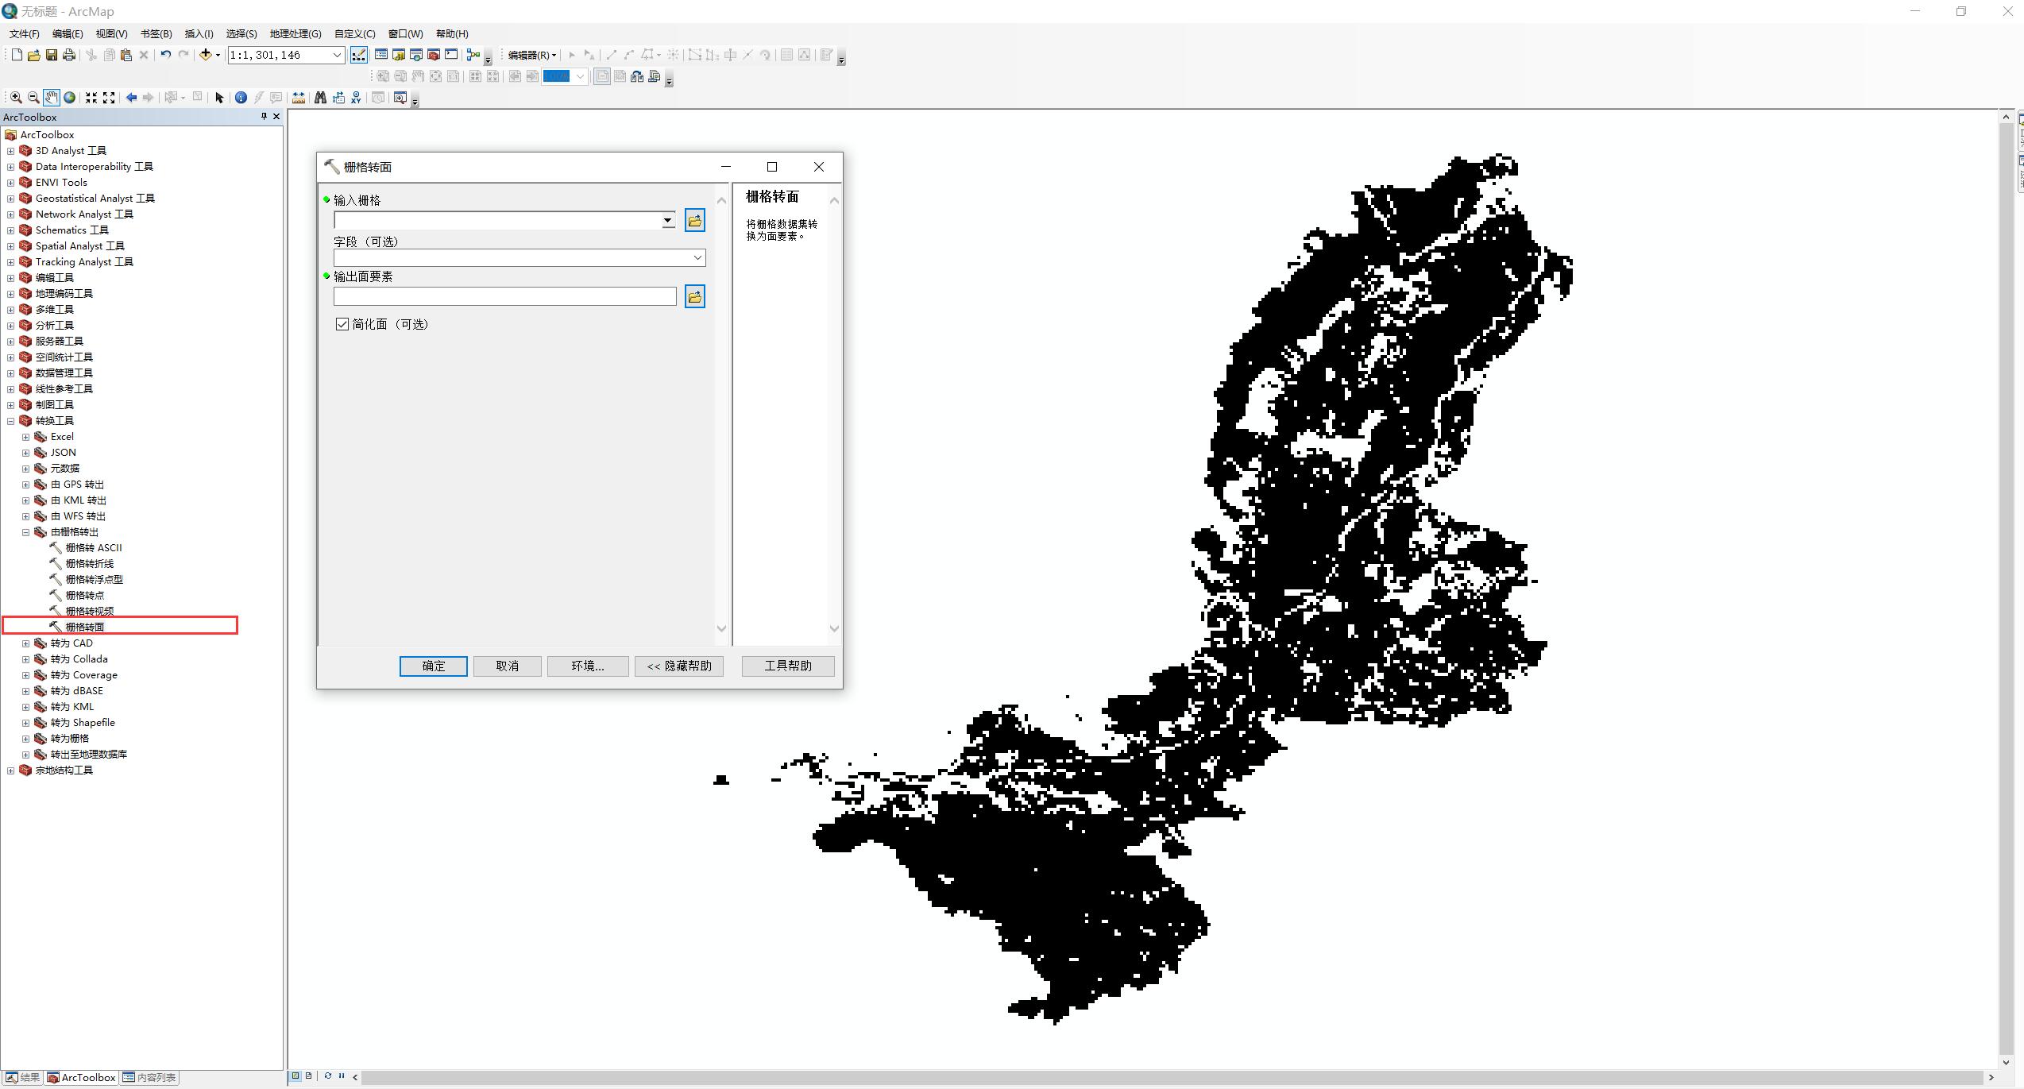
Task: Open the 字段 field dropdown
Action: click(x=697, y=257)
